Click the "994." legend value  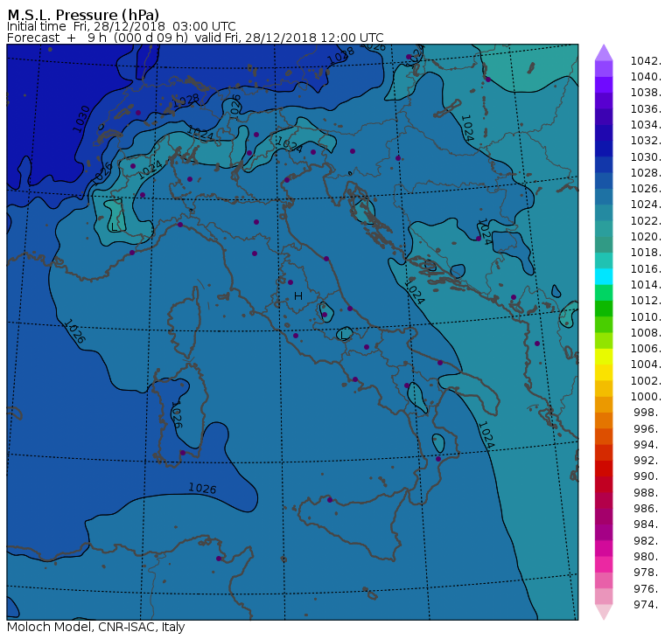coord(647,445)
